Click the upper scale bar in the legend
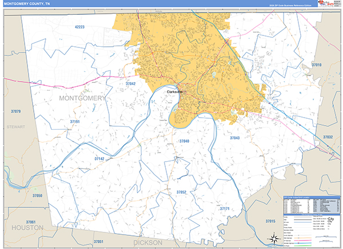The width and height of the screenshot is (343, 249). point(326,236)
